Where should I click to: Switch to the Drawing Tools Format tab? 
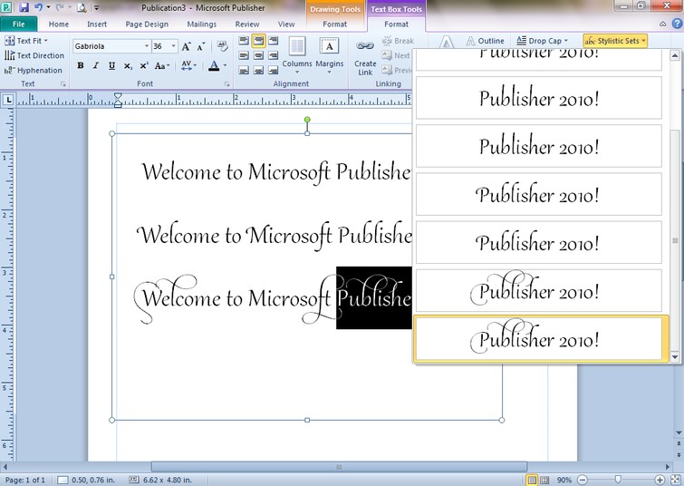tap(334, 24)
